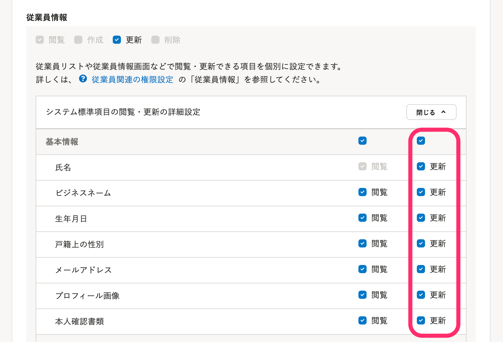Click the 生年月日 row label

pyautogui.click(x=71, y=219)
